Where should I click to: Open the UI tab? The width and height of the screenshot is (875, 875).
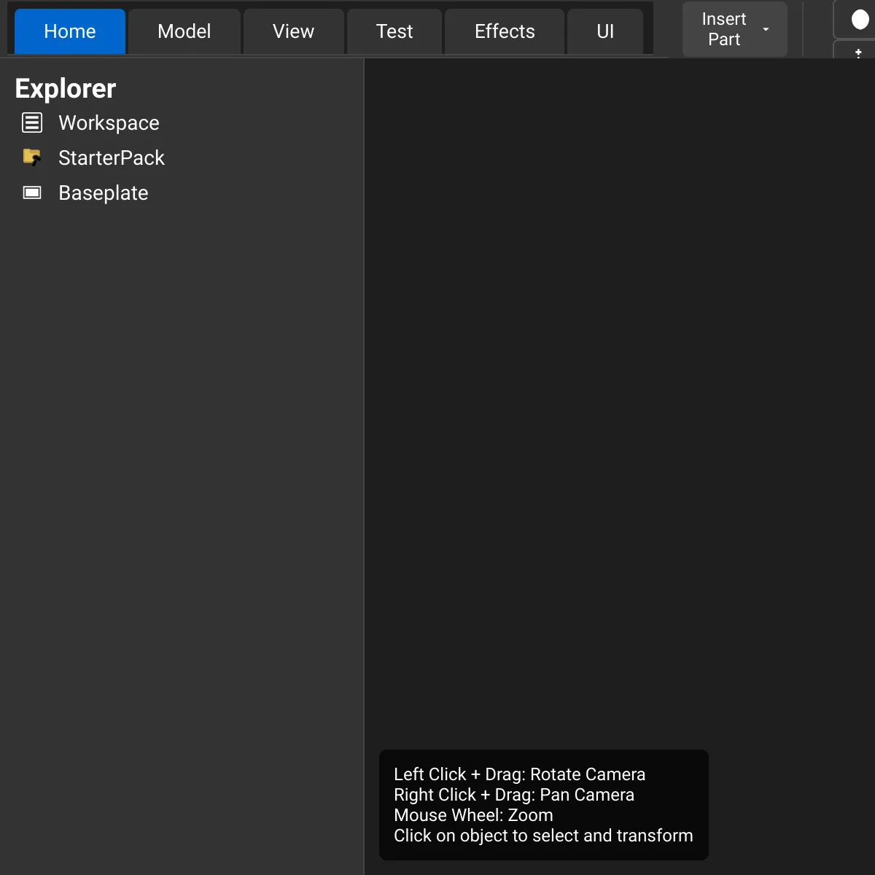605,31
